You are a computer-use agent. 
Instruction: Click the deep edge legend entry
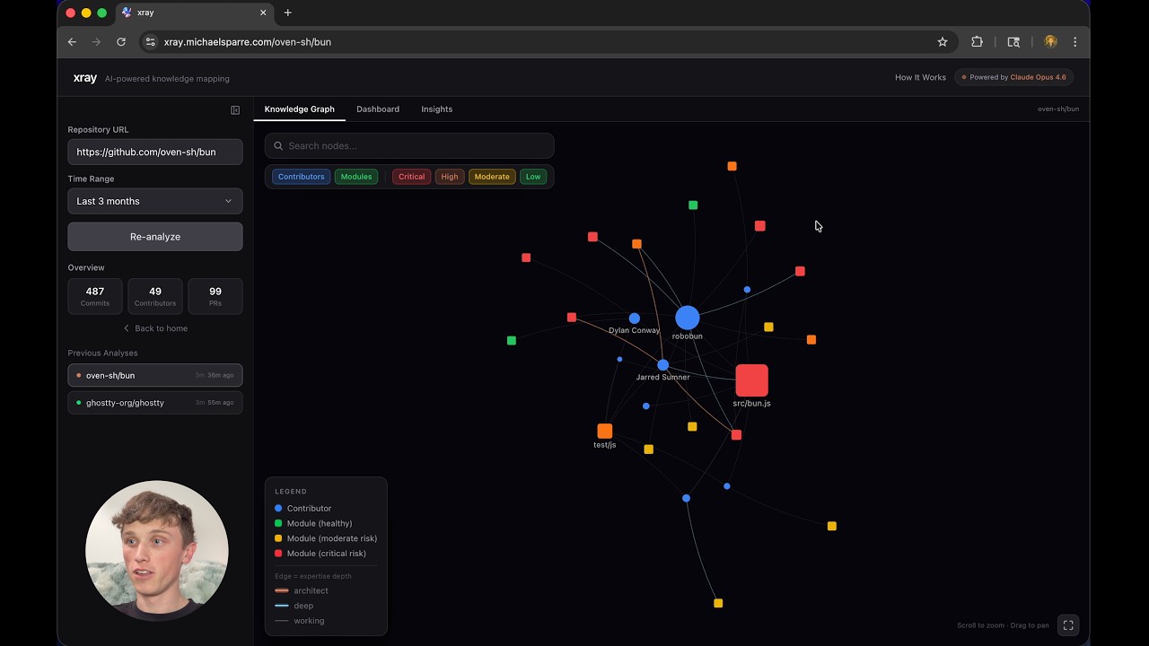[x=294, y=606]
